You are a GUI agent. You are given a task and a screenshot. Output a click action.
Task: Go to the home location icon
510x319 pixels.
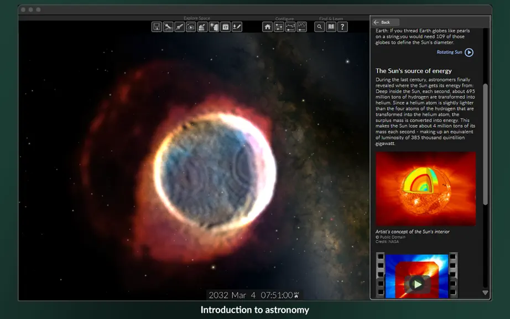click(x=267, y=27)
